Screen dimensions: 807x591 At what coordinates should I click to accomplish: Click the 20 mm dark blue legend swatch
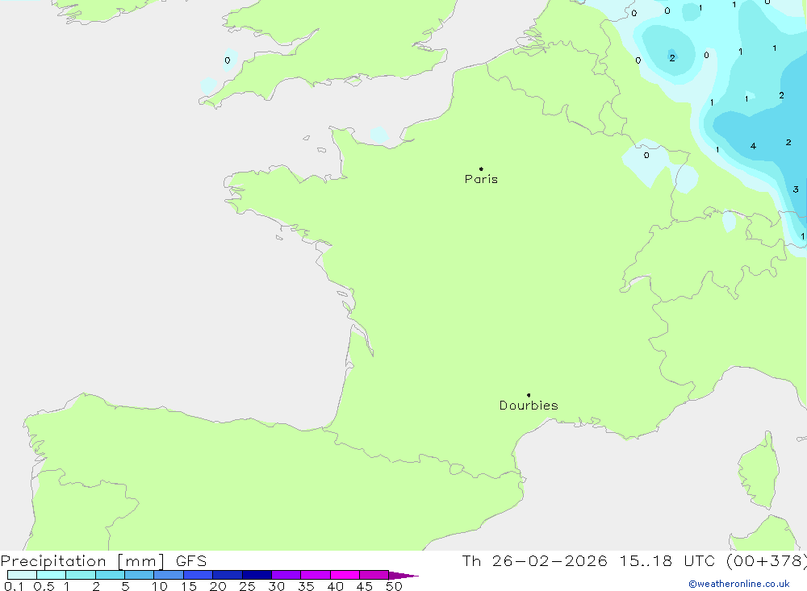[x=227, y=575]
